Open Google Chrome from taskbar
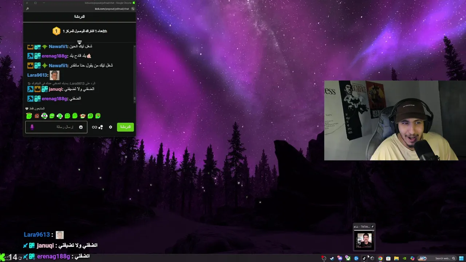The height and width of the screenshot is (262, 466). click(380, 258)
